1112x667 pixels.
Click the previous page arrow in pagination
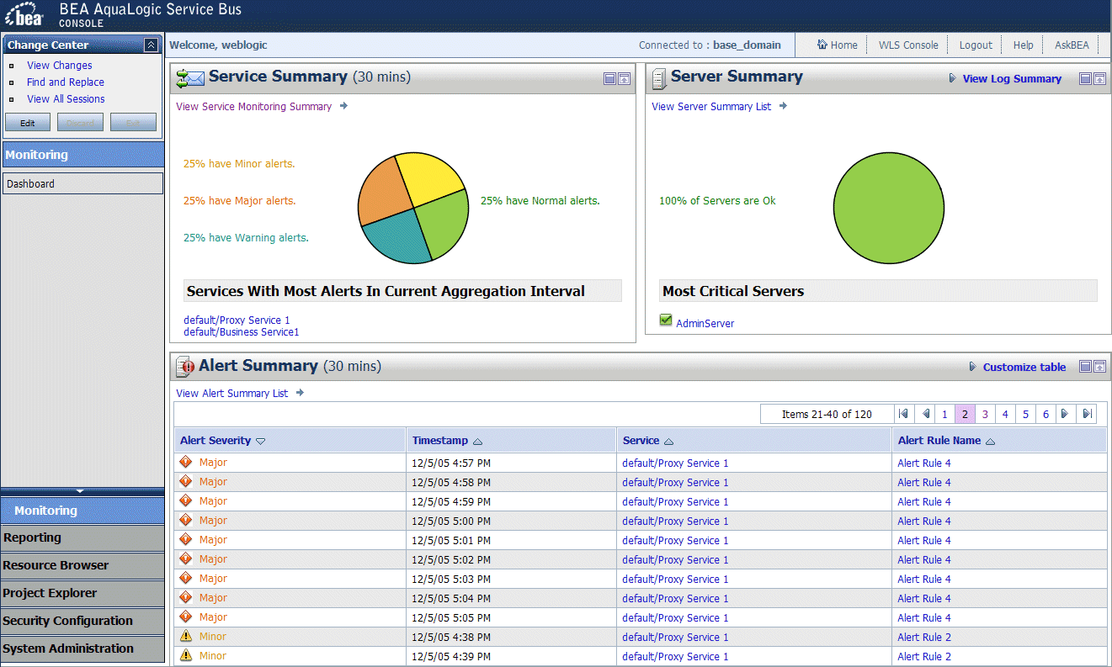point(926,414)
